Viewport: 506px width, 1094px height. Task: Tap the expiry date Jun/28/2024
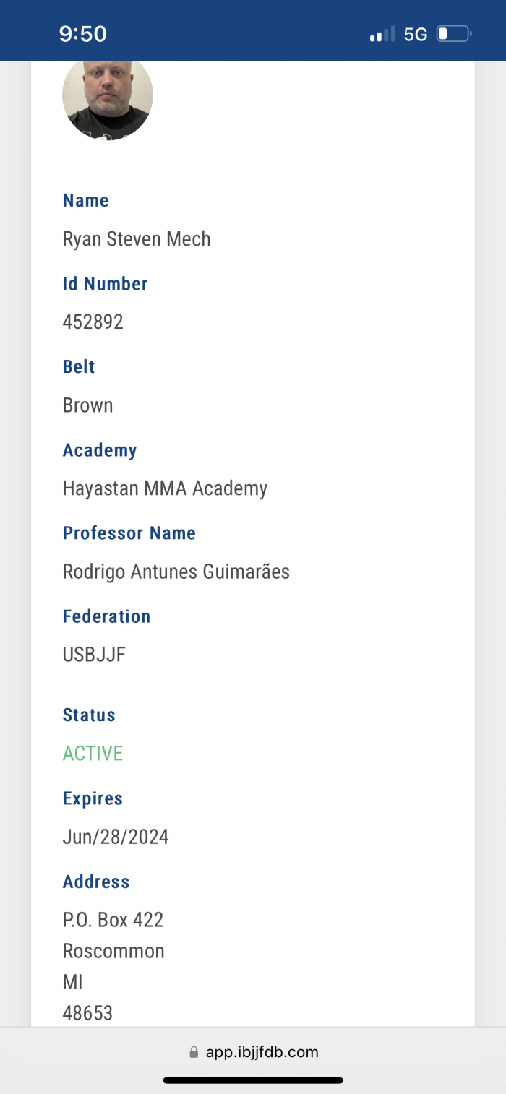click(x=116, y=837)
